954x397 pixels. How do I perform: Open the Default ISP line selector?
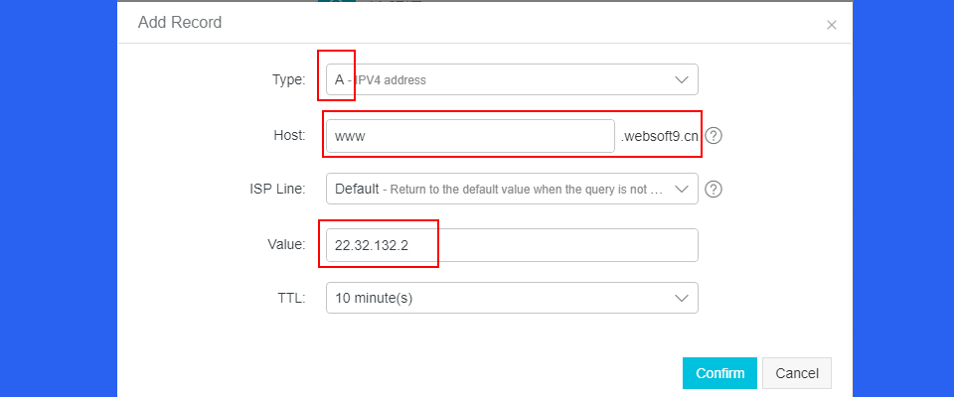tap(512, 190)
